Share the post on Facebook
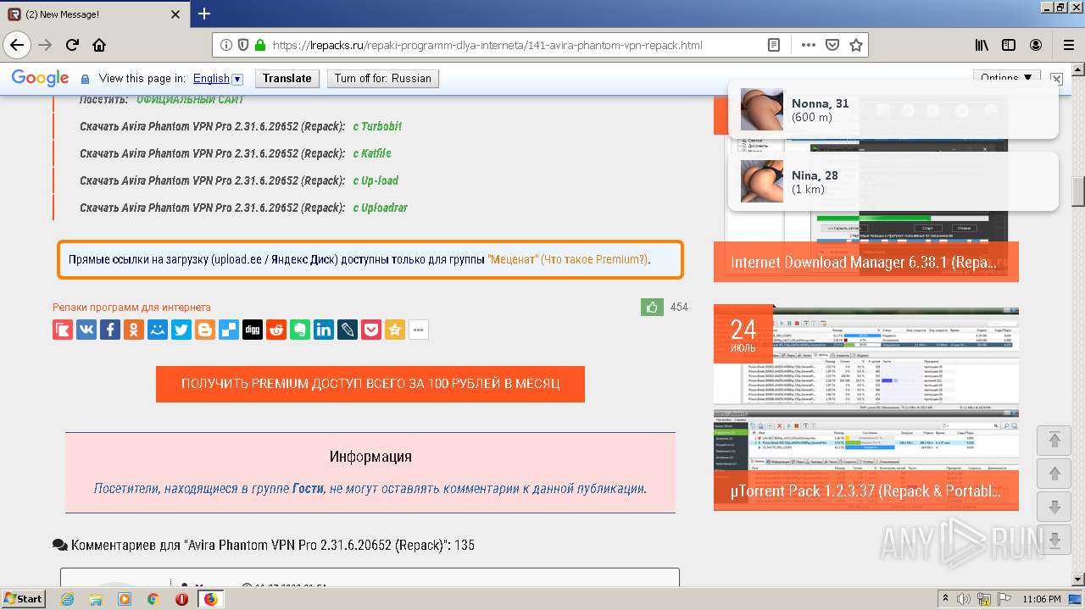This screenshot has width=1085, height=610. click(x=110, y=330)
